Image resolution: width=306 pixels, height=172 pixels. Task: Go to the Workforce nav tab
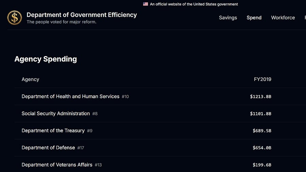coord(283,18)
